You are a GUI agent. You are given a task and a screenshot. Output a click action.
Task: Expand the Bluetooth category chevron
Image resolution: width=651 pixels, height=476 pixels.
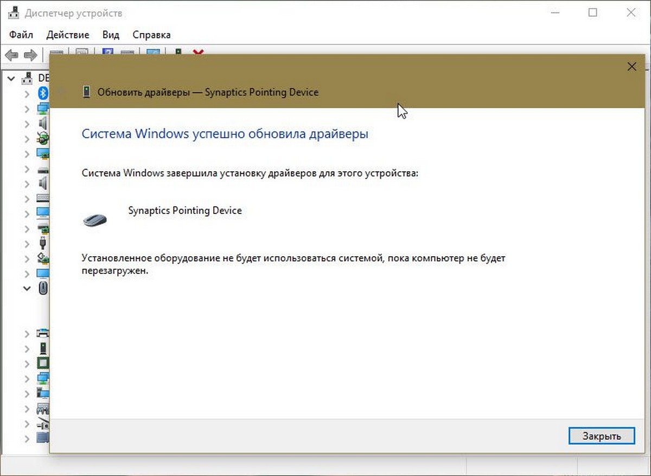click(x=27, y=94)
